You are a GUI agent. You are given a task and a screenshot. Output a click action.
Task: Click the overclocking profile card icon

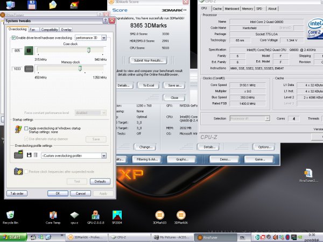pos(18,154)
